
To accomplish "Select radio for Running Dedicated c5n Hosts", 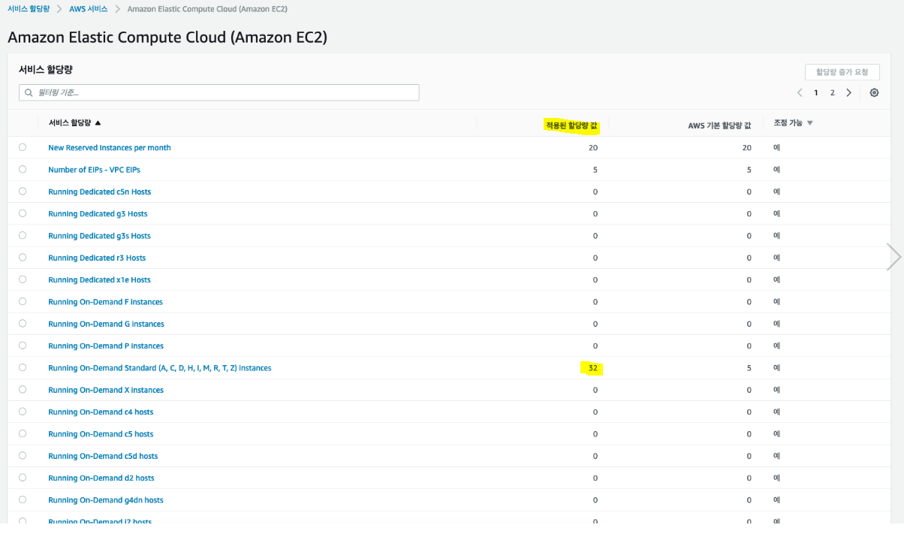I will (23, 192).
